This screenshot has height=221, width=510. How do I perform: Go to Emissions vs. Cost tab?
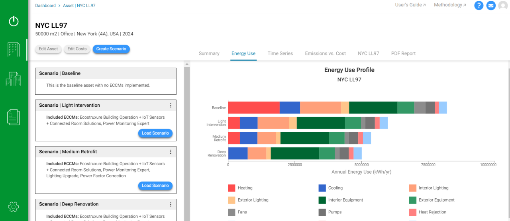(x=326, y=53)
